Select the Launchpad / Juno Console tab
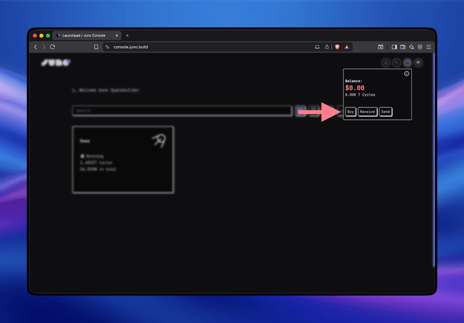 click(84, 35)
